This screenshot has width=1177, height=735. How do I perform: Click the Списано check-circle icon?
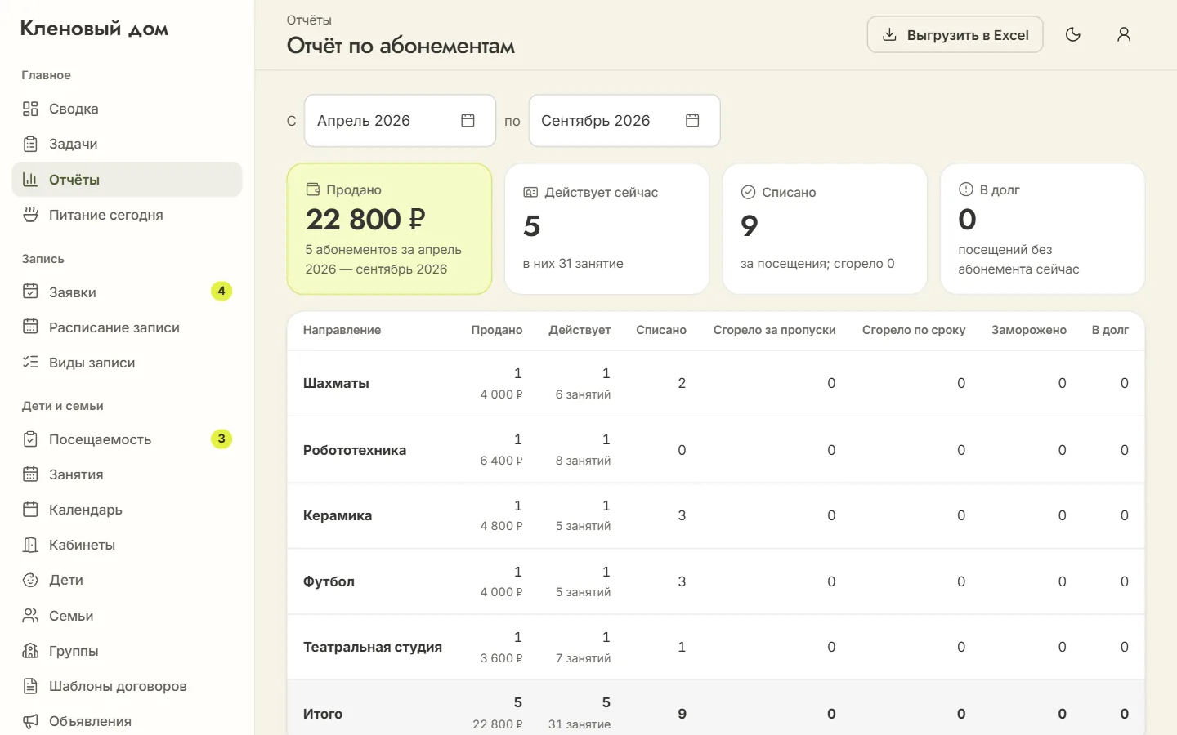(748, 193)
